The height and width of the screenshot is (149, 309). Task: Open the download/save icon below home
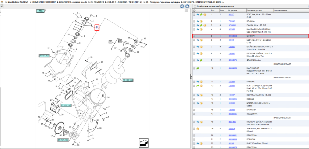[x=2, y=6]
